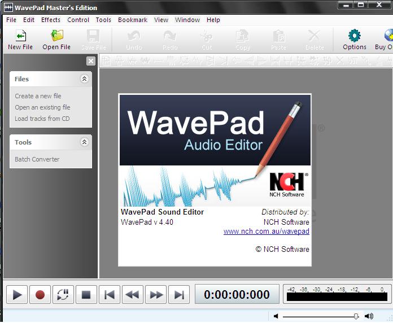
Task: Click the WavePad title bar app icon
Action: pos(8,7)
